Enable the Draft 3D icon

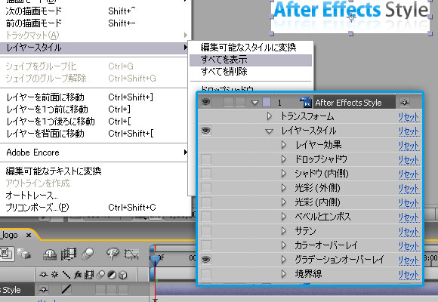click(x=23, y=254)
